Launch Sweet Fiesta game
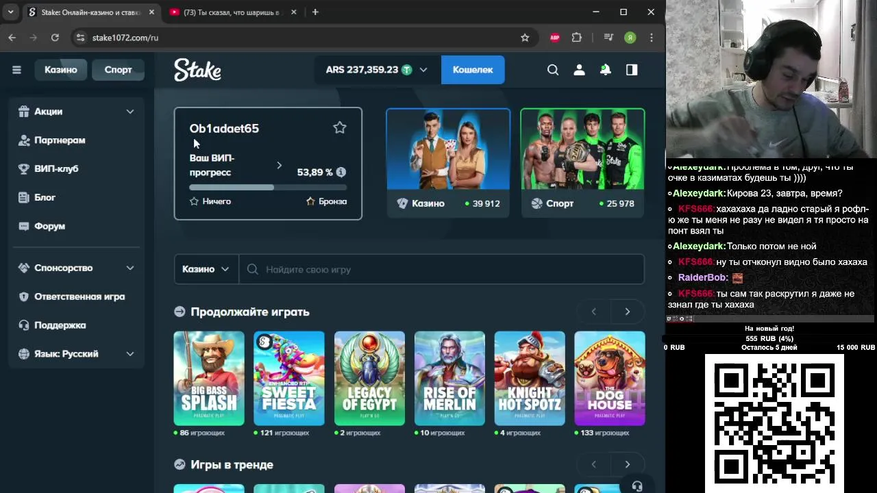877x493 pixels. click(289, 379)
